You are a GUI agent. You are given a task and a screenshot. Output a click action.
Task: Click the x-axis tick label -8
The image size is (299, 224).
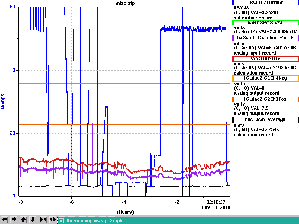click(x=21, y=202)
